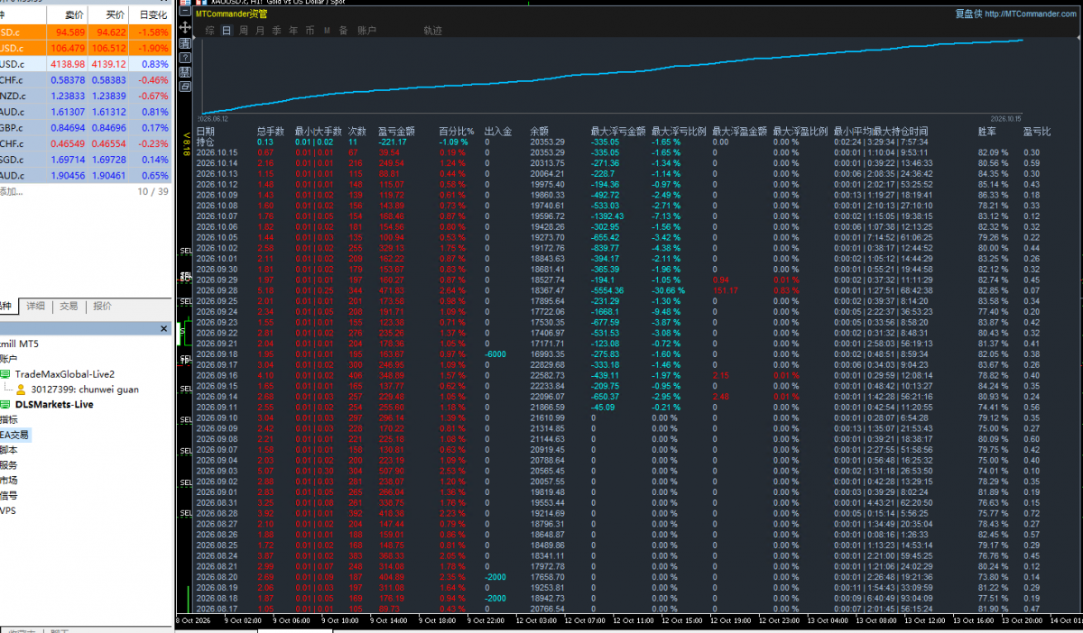Click the minus collapse icon in side strip

(x=185, y=11)
